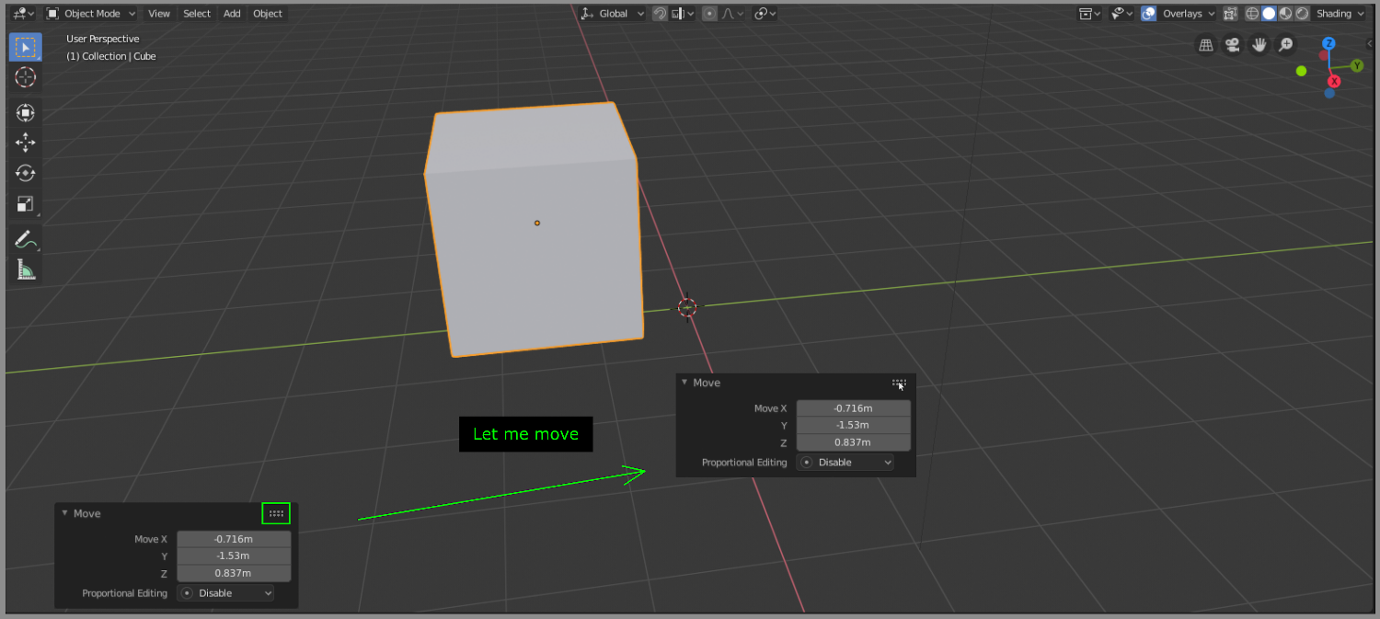Image resolution: width=1380 pixels, height=619 pixels.
Task: Toggle snapping magnet on or off
Action: click(660, 14)
